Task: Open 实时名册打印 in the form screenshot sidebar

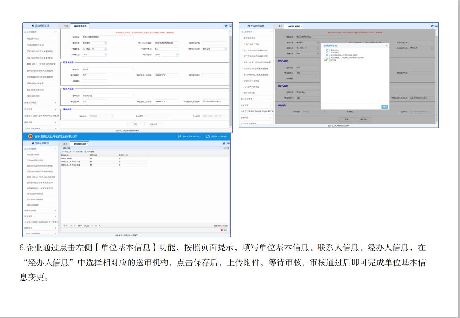Action: click(x=33, y=96)
